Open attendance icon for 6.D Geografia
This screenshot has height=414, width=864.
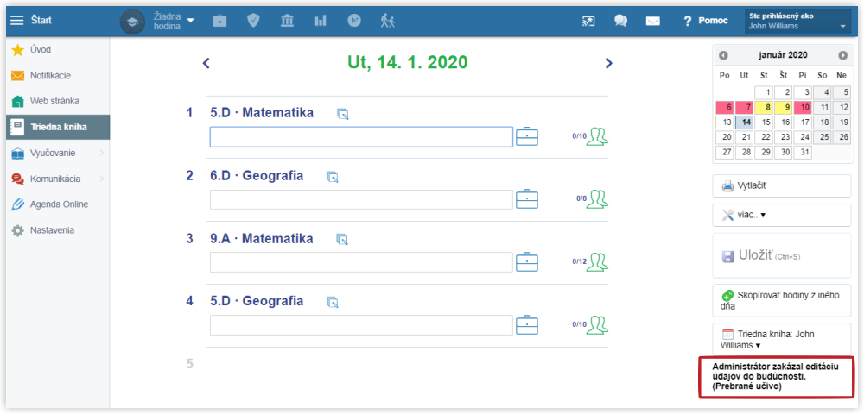(x=597, y=199)
